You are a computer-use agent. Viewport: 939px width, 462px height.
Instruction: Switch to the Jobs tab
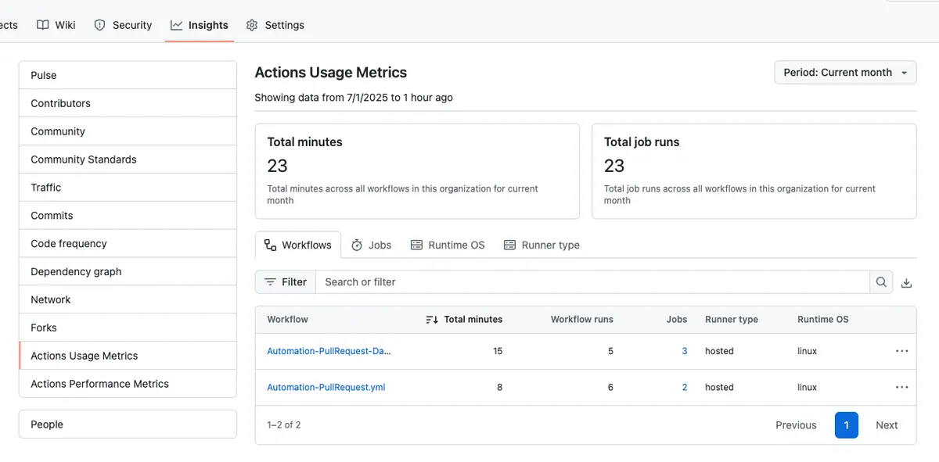371,245
